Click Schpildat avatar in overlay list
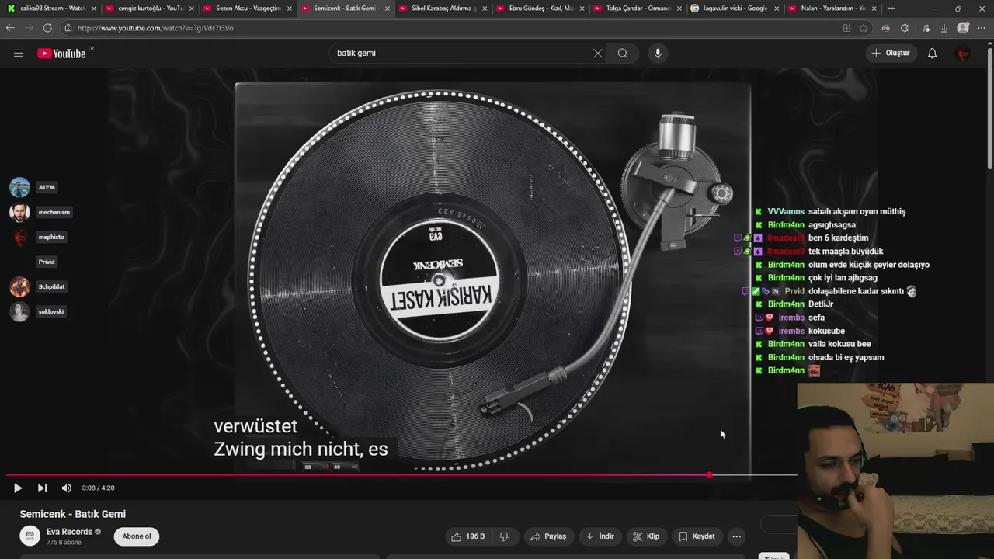The width and height of the screenshot is (994, 559). pos(19,286)
